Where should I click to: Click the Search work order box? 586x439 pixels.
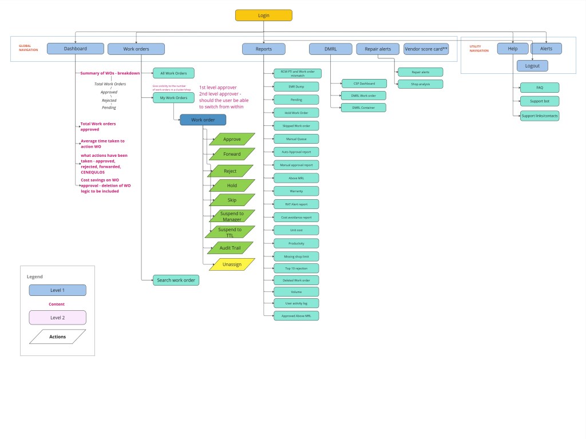click(x=176, y=280)
